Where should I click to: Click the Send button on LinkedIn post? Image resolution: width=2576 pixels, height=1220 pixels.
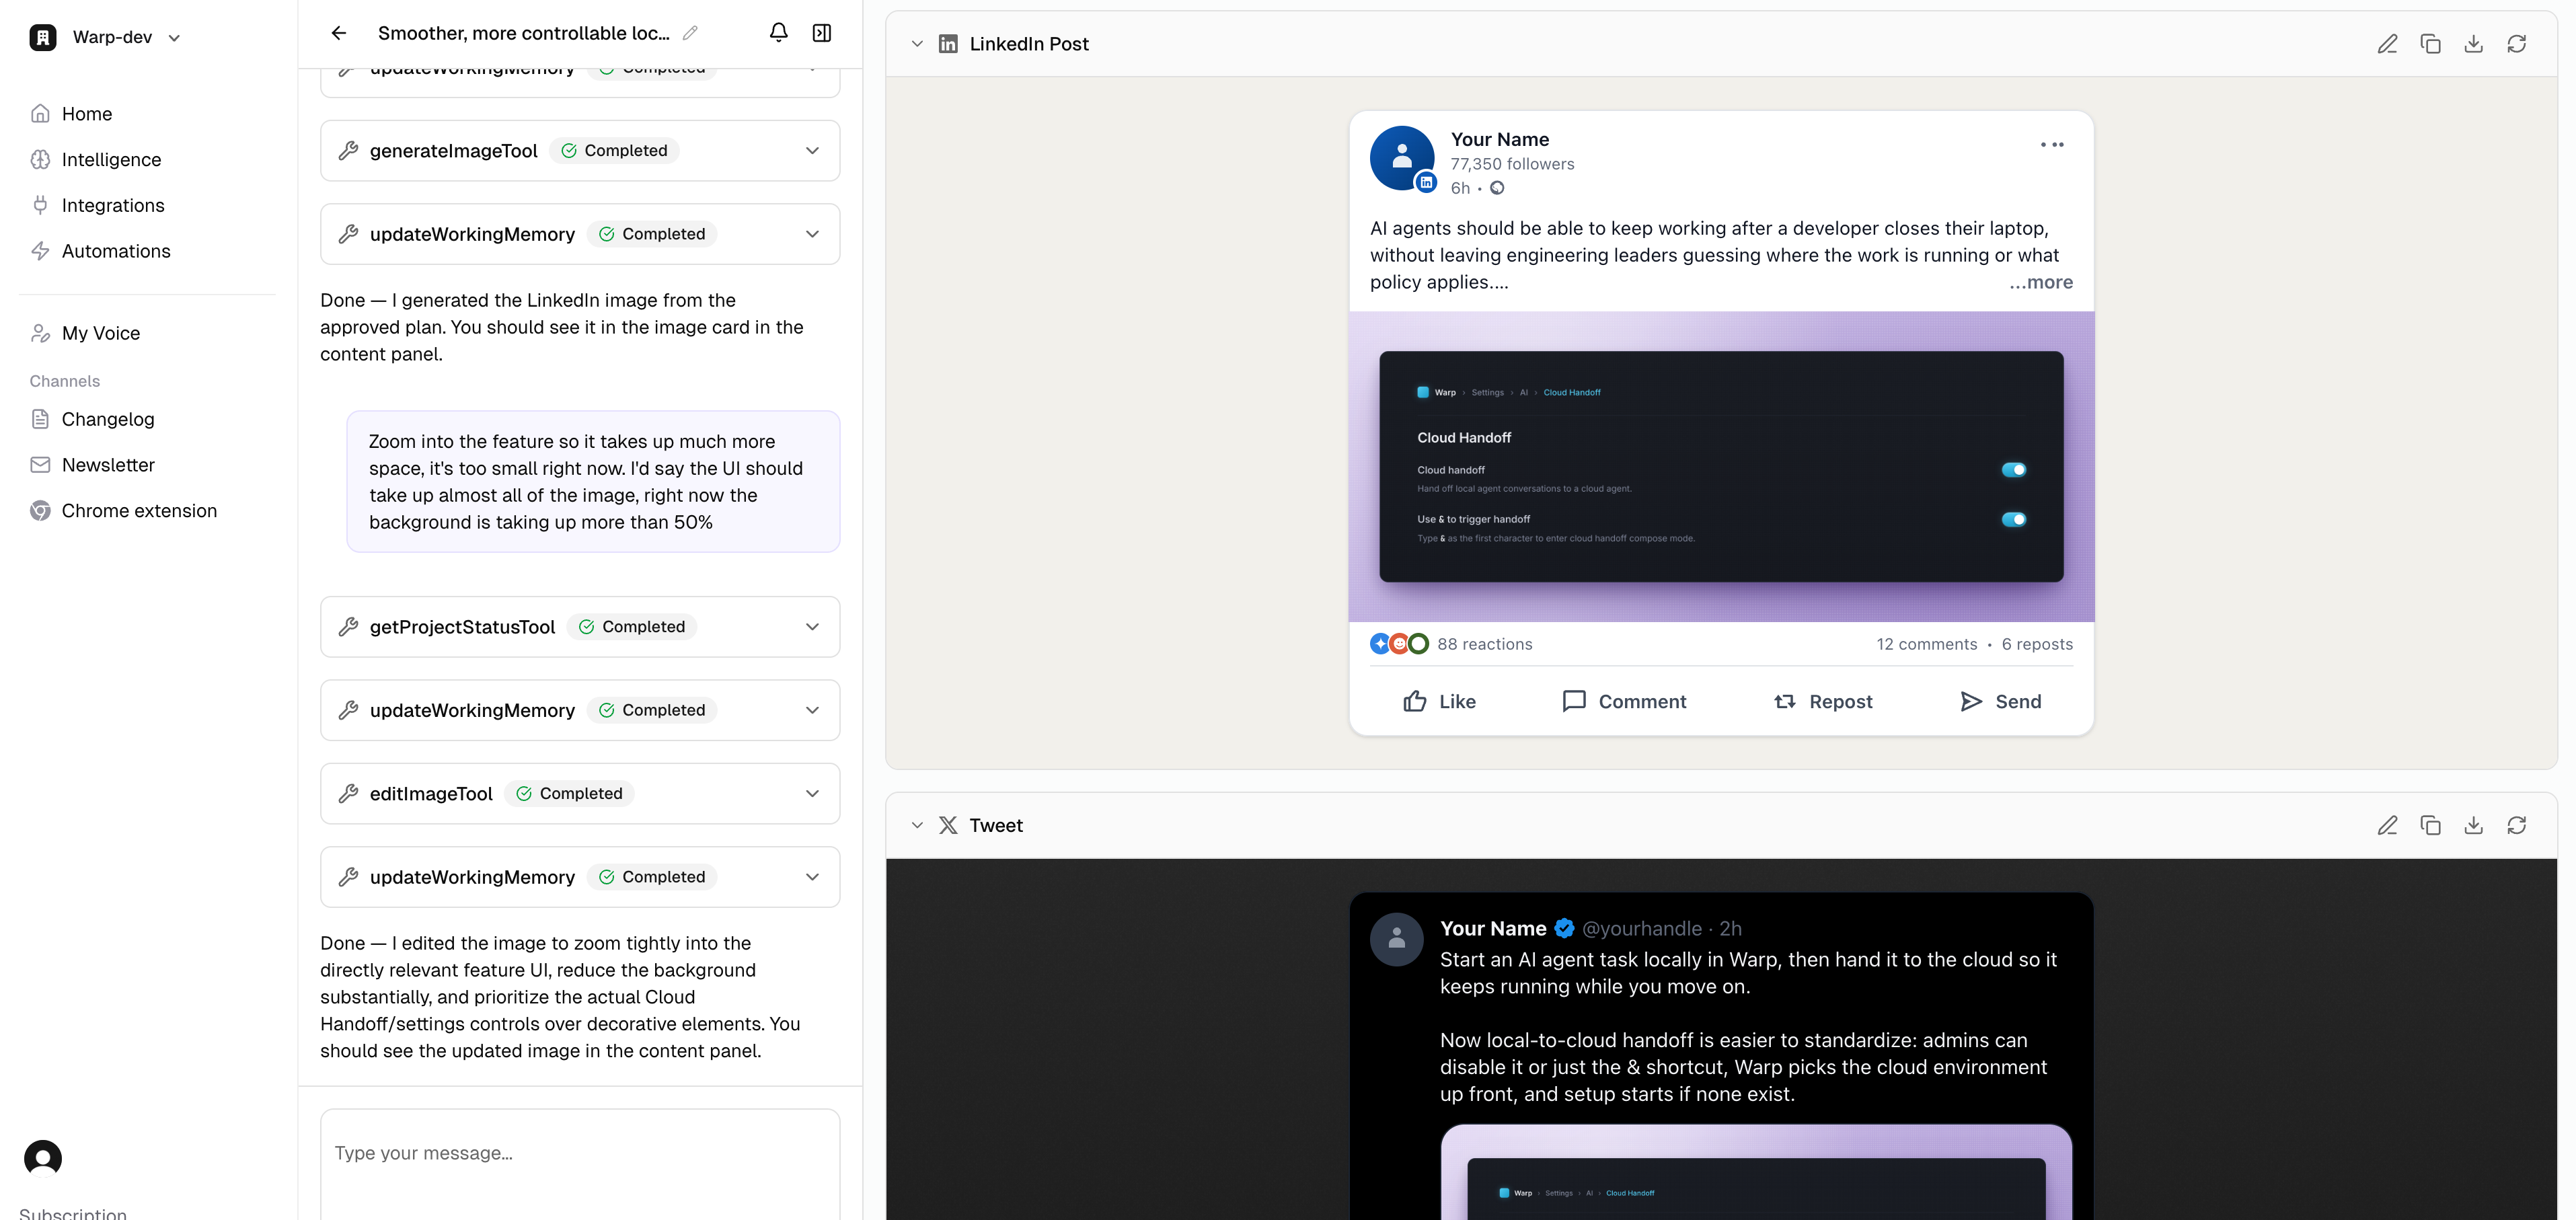tap(2000, 702)
